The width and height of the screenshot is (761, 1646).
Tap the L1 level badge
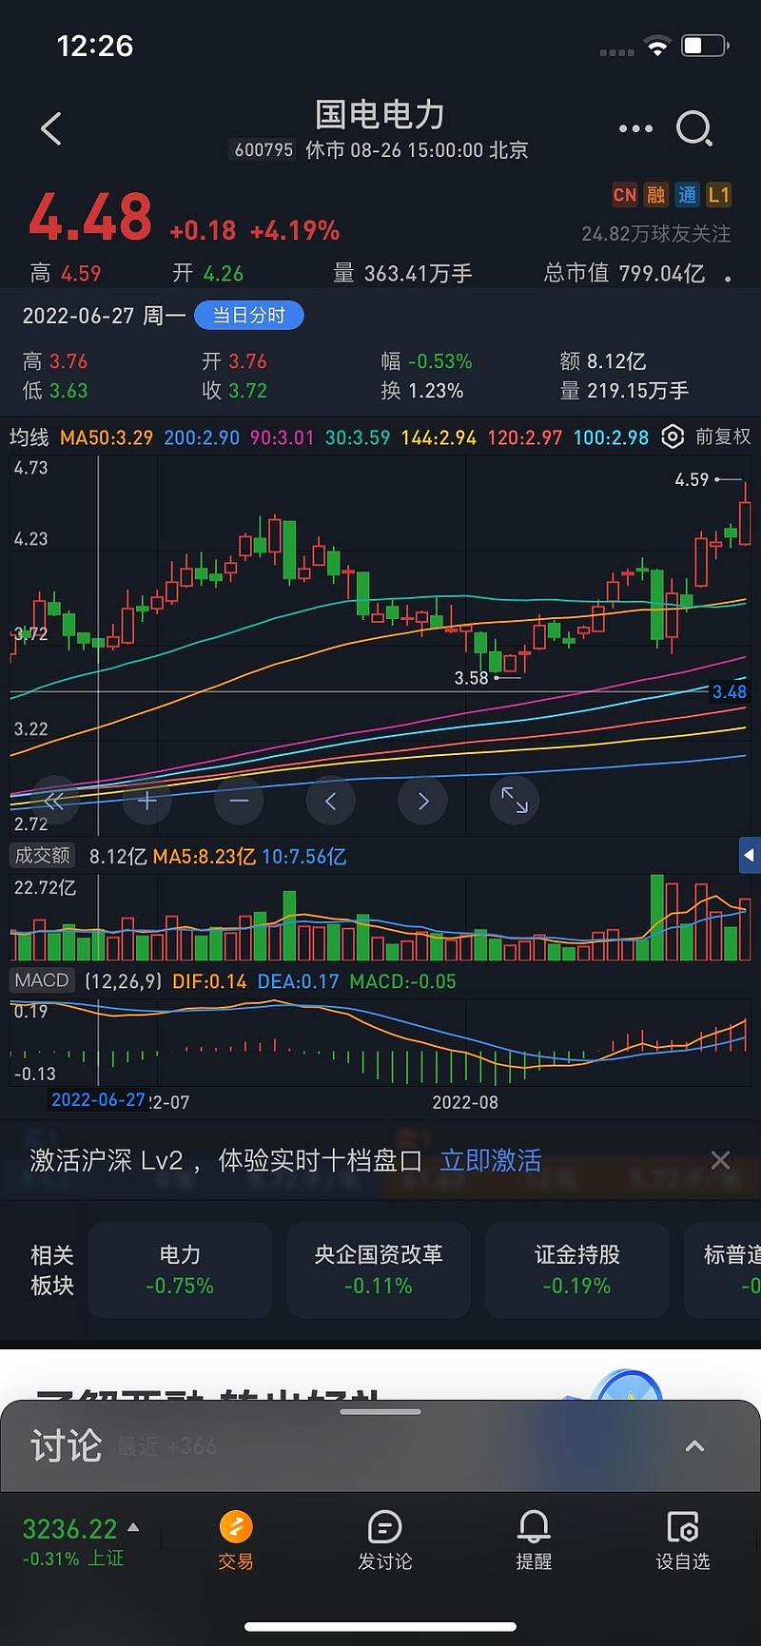pyautogui.click(x=718, y=195)
